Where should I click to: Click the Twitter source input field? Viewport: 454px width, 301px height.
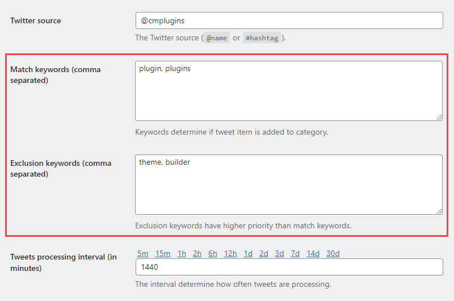(x=289, y=20)
